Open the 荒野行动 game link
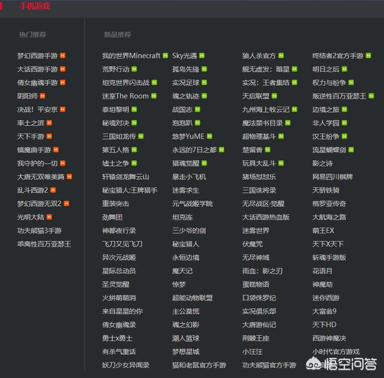The image size is (384, 378). pyautogui.click(x=116, y=69)
